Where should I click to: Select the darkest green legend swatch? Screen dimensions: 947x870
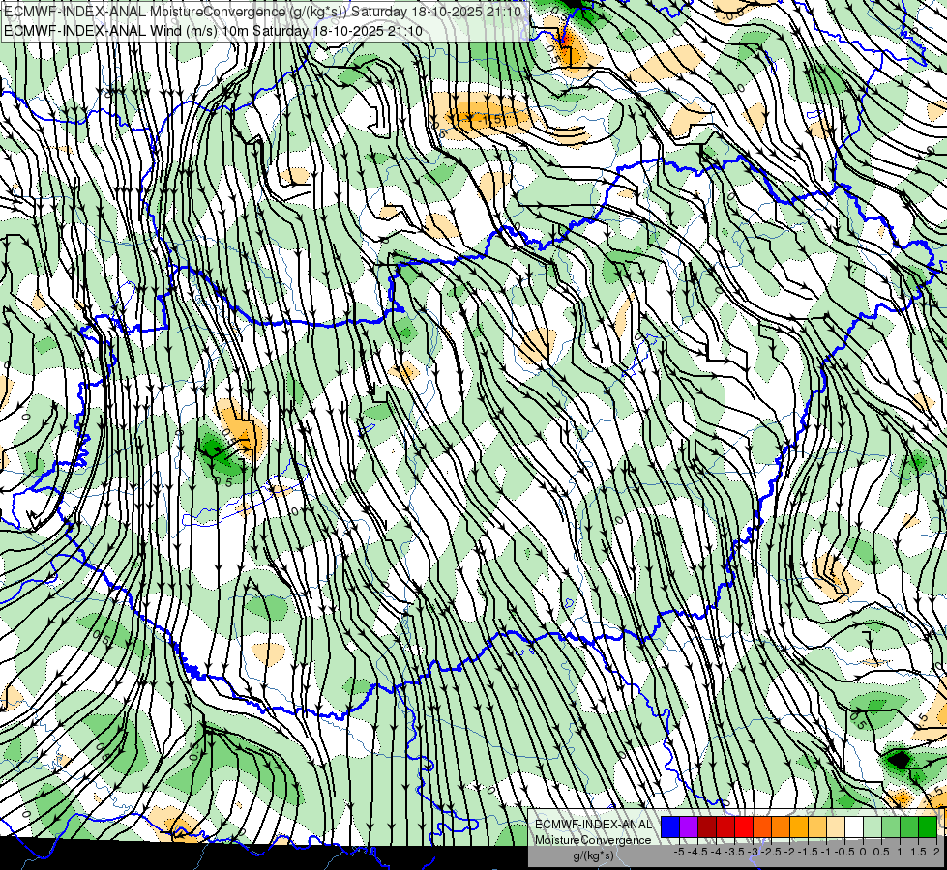(928, 826)
